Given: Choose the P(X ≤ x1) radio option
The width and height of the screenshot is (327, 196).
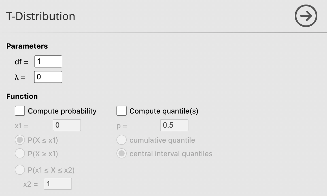Looking at the screenshot, I should point(20,140).
